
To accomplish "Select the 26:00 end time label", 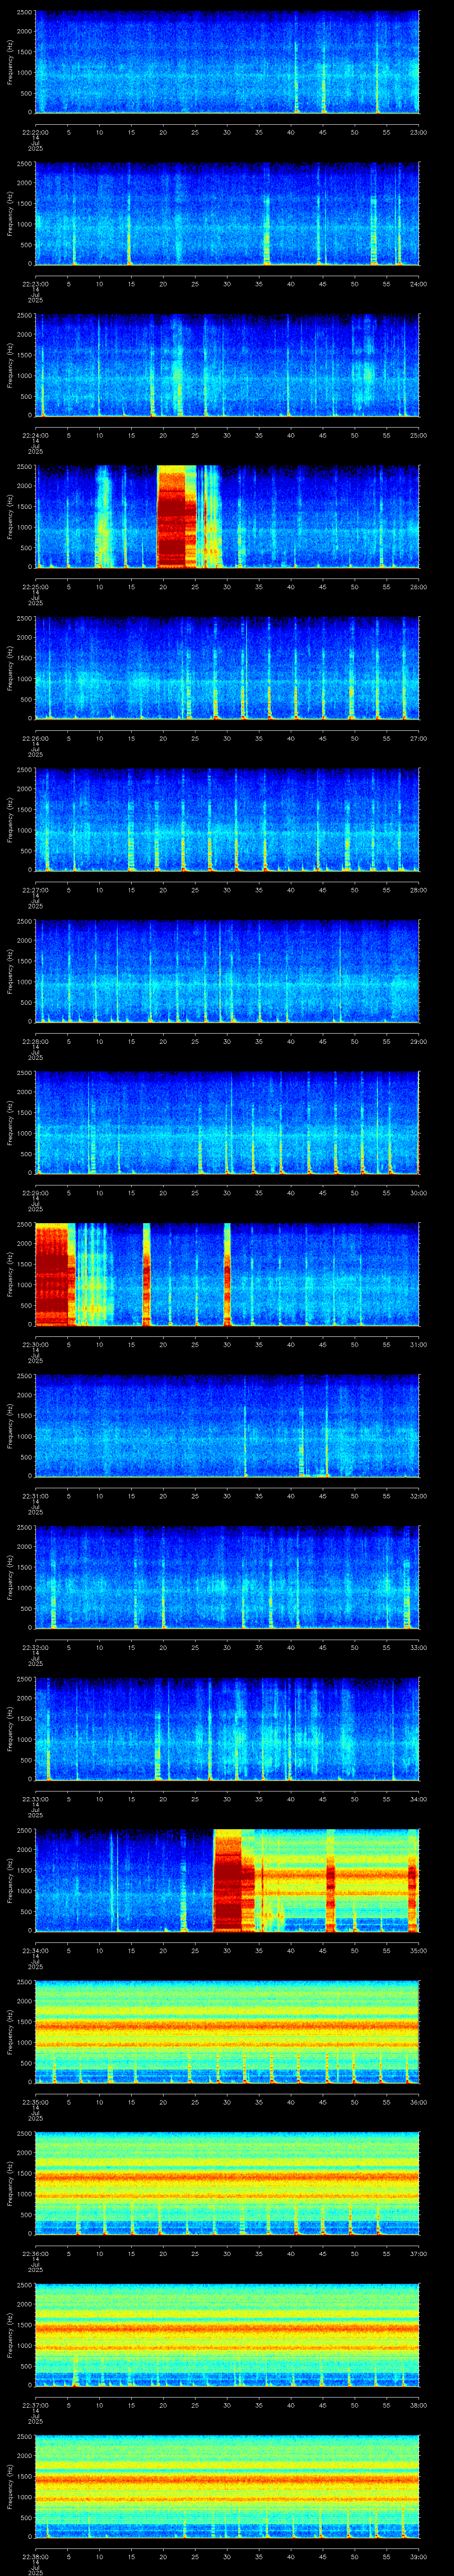I will click(418, 587).
